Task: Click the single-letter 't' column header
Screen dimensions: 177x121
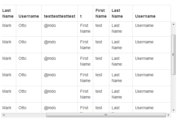Action: (81, 16)
